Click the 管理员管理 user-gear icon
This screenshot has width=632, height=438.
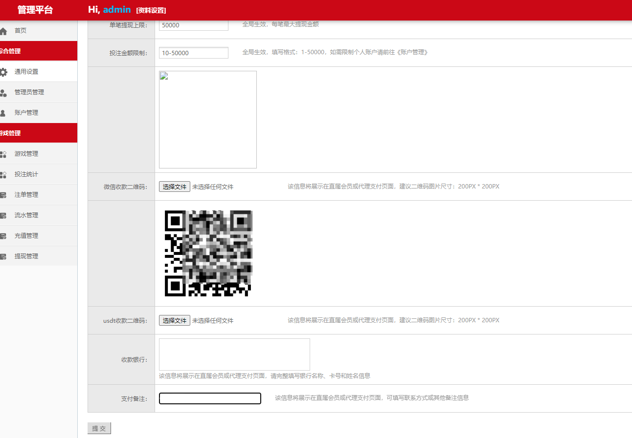[x=3, y=93]
